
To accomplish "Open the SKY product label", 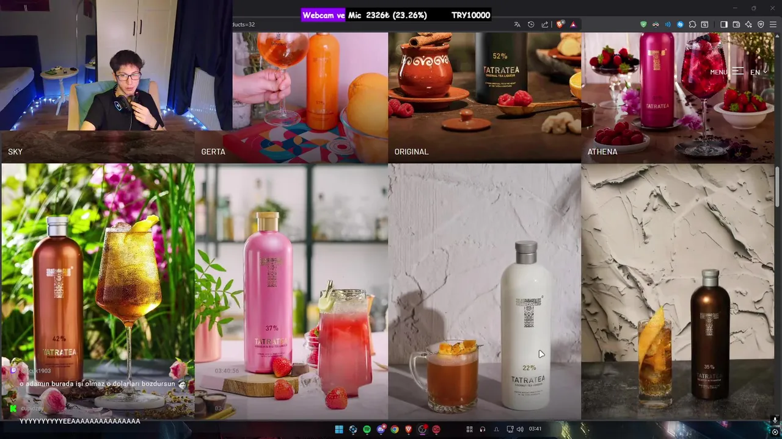I will pyautogui.click(x=15, y=152).
